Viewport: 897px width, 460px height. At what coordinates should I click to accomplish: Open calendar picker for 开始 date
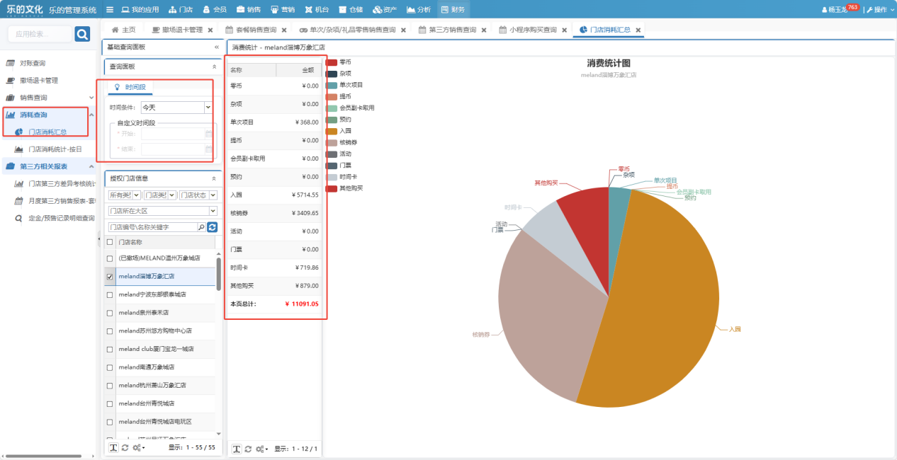click(x=208, y=134)
